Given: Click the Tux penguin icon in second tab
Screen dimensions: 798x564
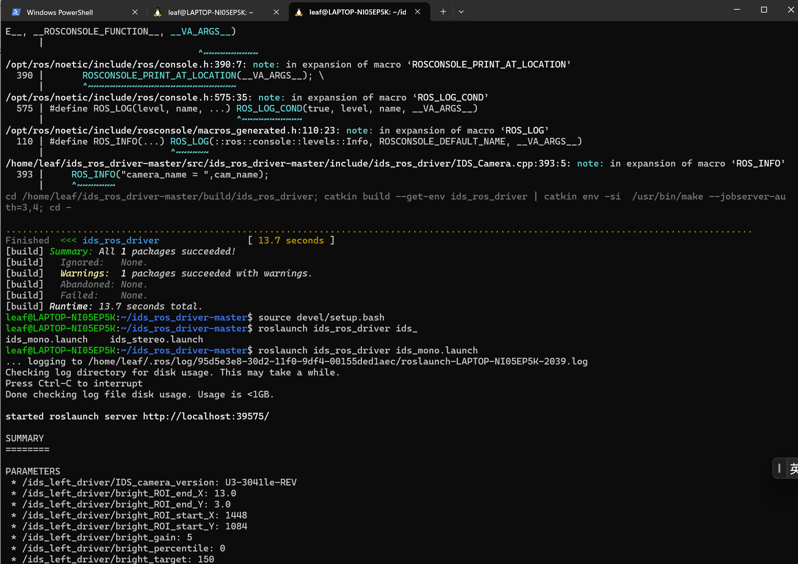Looking at the screenshot, I should pyautogui.click(x=157, y=12).
